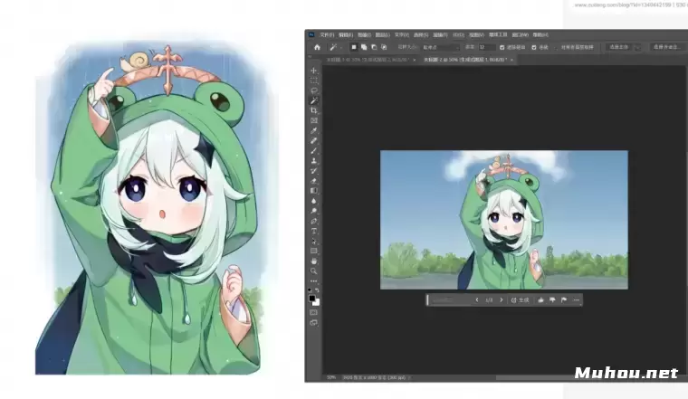Screen dimensions: 688x399
Task: Open the 取样点 sample size dropdown
Action: [x=441, y=47]
